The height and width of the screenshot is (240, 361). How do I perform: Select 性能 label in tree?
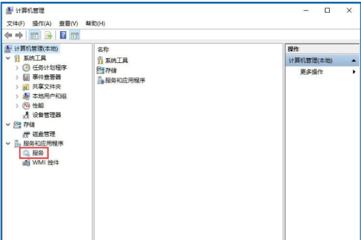38,106
